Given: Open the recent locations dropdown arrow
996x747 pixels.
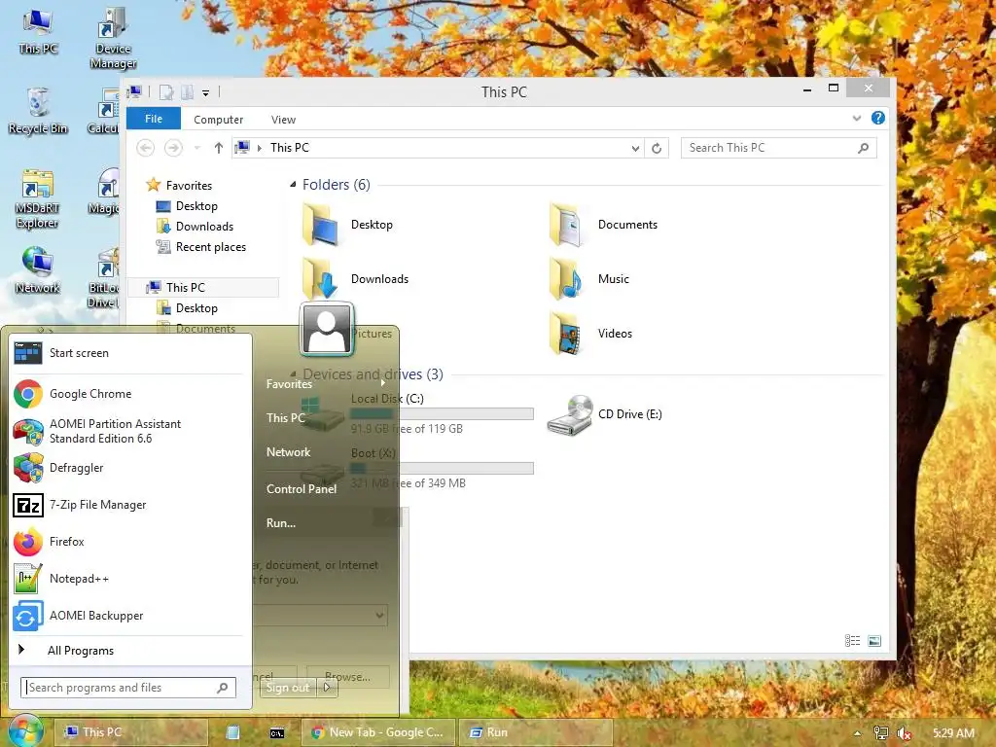Looking at the screenshot, I should point(196,148).
